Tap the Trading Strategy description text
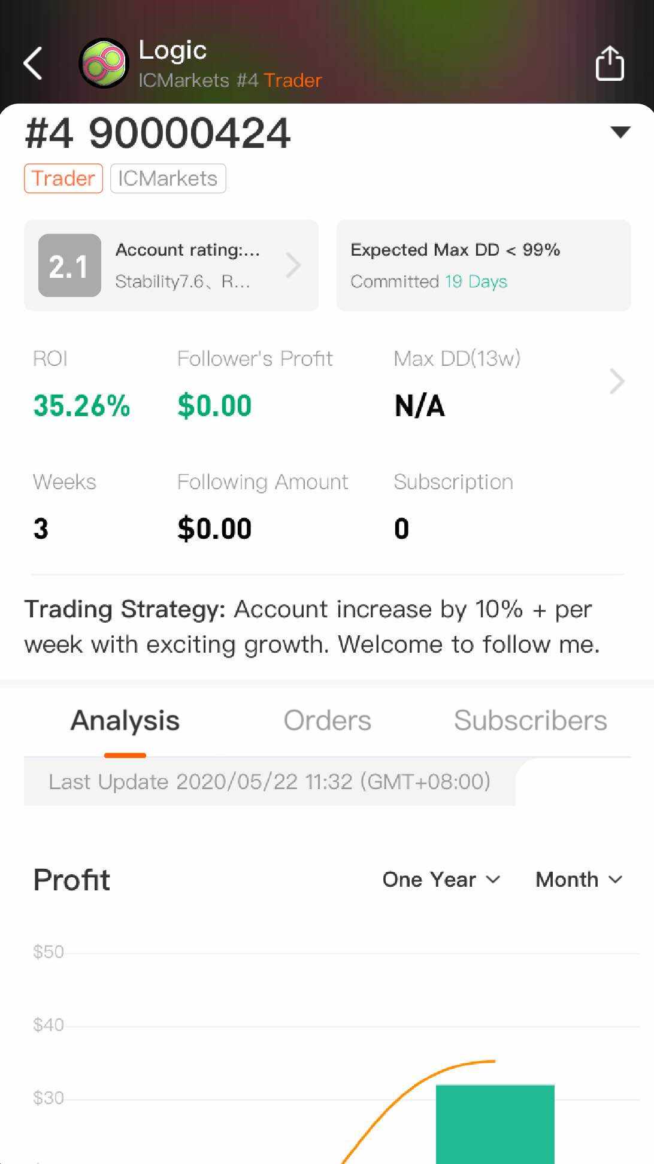The width and height of the screenshot is (654, 1164). click(311, 627)
